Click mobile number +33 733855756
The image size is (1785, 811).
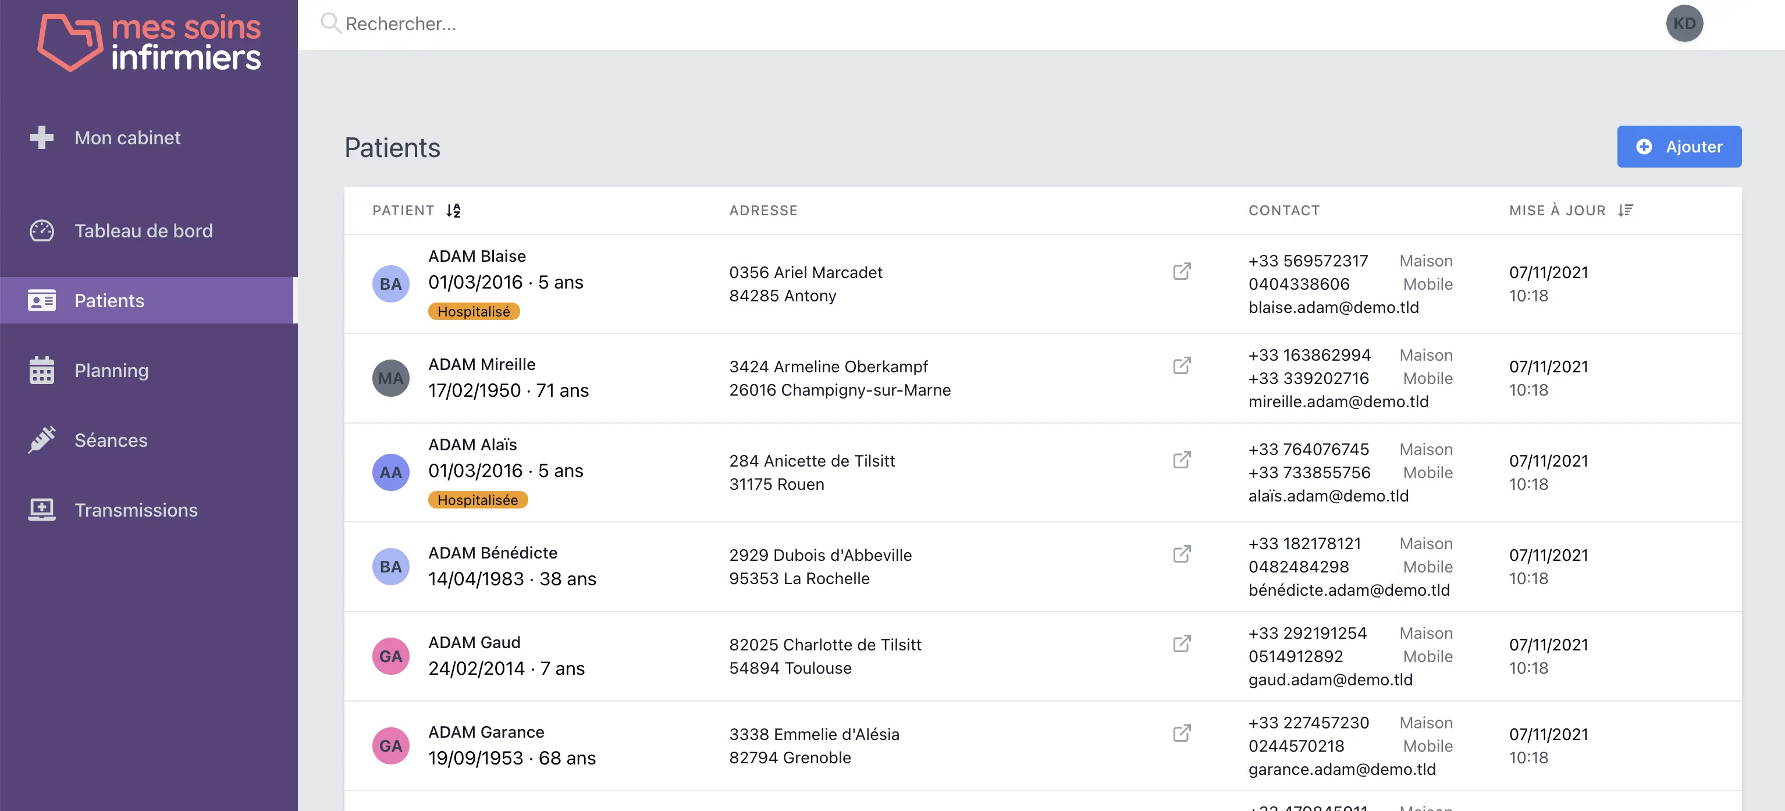1309,472
